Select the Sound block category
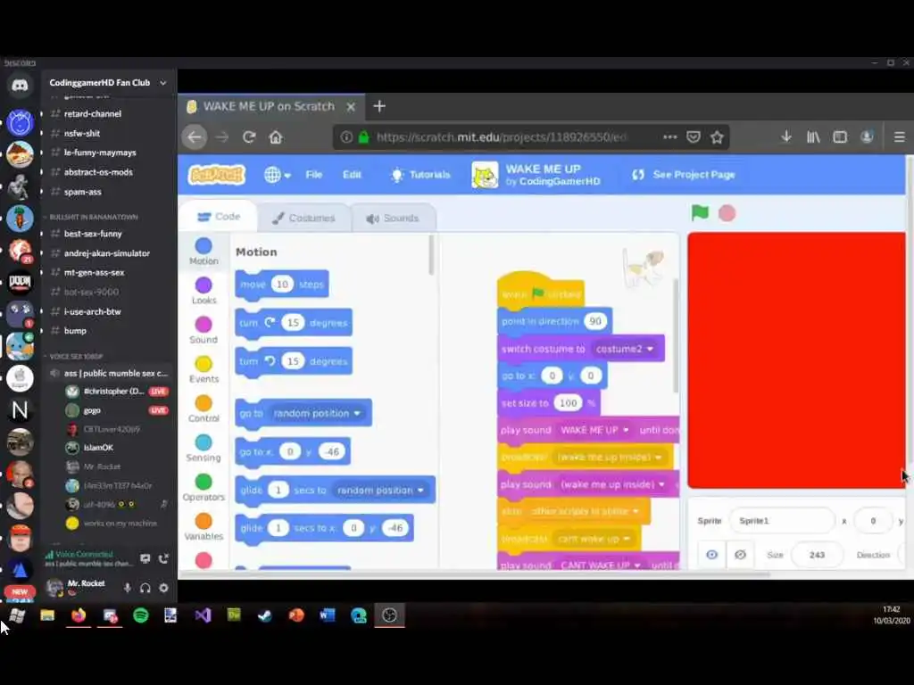Image resolution: width=914 pixels, height=685 pixels. coord(204,330)
